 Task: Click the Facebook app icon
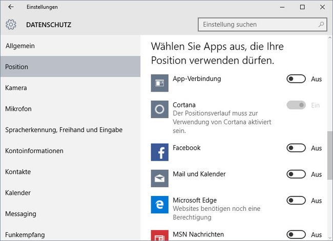coord(160,152)
